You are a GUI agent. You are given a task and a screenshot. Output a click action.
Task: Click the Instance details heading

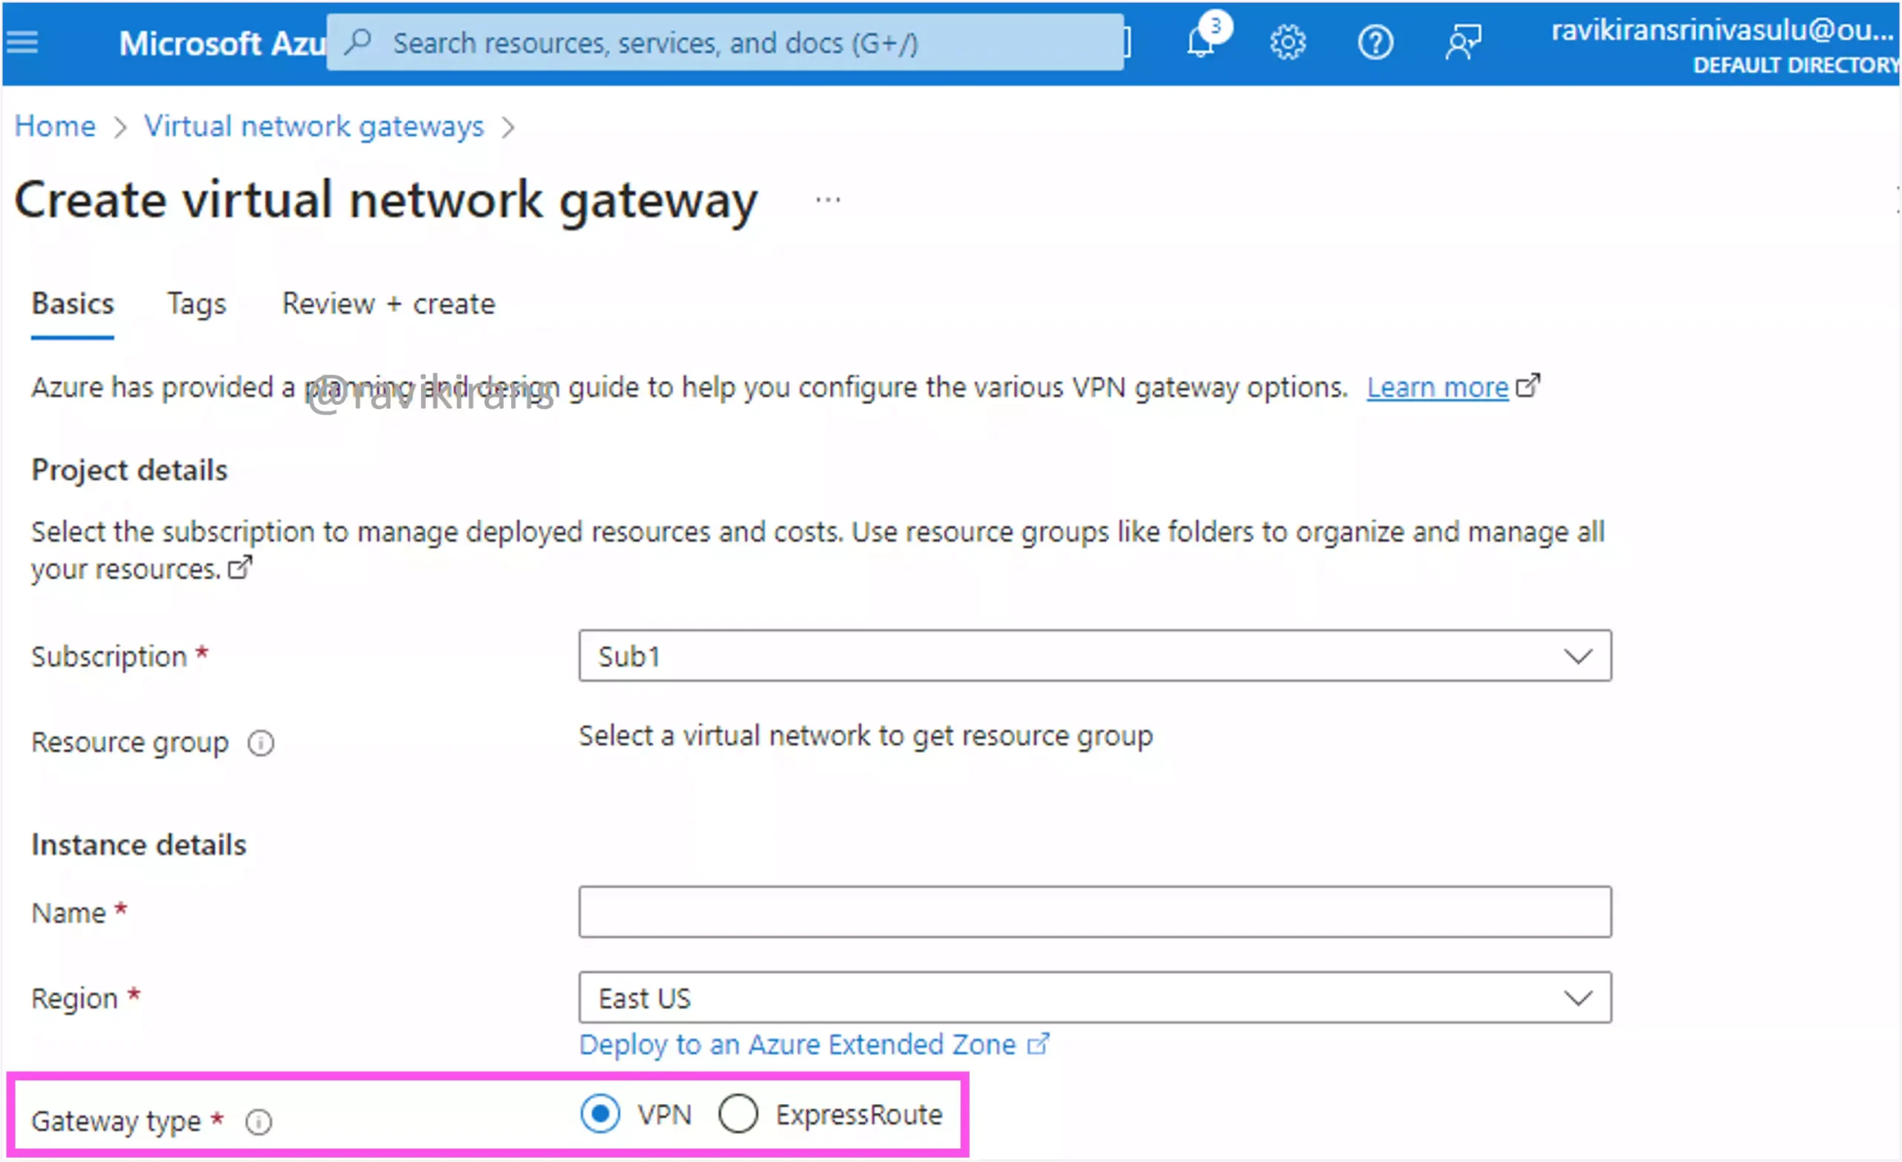(x=138, y=845)
